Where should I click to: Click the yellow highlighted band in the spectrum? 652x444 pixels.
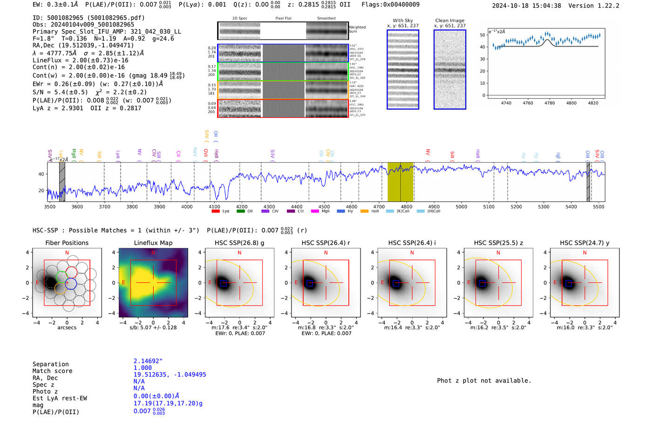[401, 182]
